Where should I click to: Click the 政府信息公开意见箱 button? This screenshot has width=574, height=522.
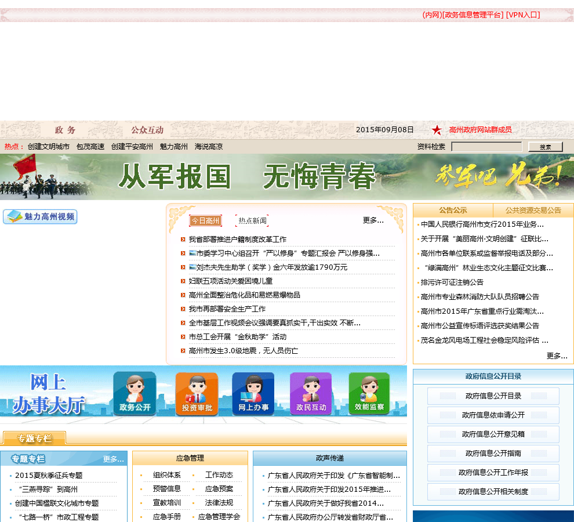(493, 434)
